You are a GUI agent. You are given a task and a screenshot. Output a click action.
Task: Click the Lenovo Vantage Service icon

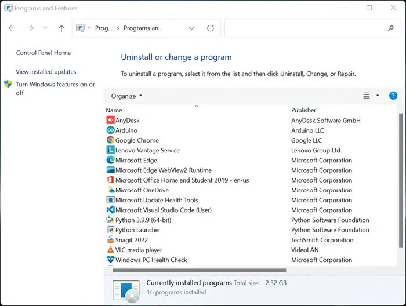[110, 150]
